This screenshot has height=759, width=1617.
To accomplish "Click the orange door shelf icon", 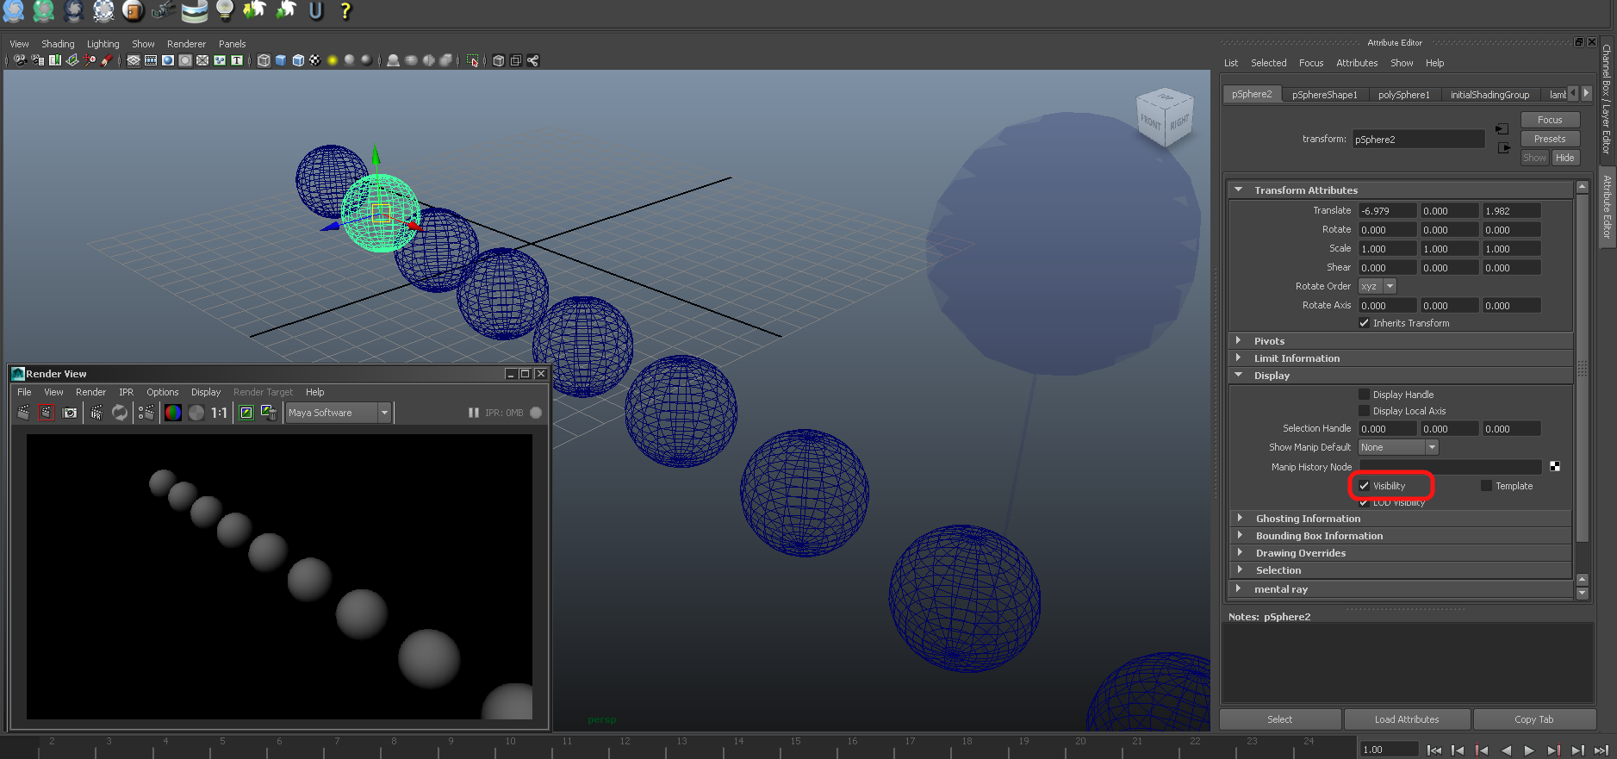I will (x=133, y=10).
